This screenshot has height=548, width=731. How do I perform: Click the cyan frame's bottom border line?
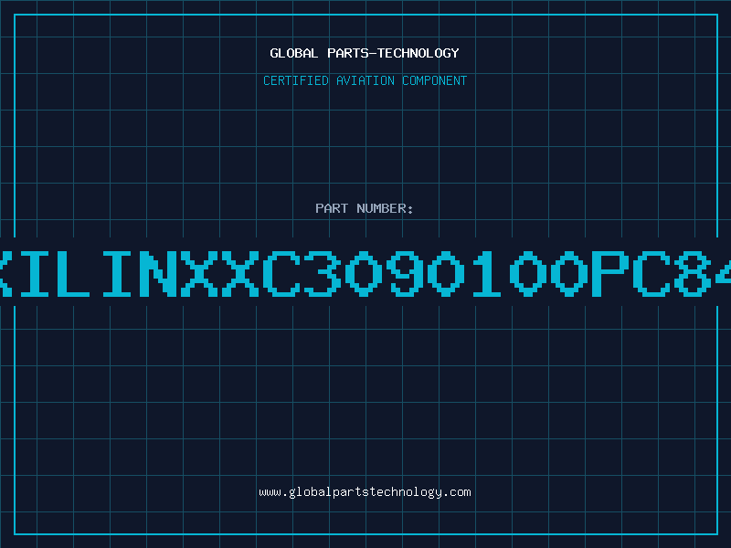[365, 534]
